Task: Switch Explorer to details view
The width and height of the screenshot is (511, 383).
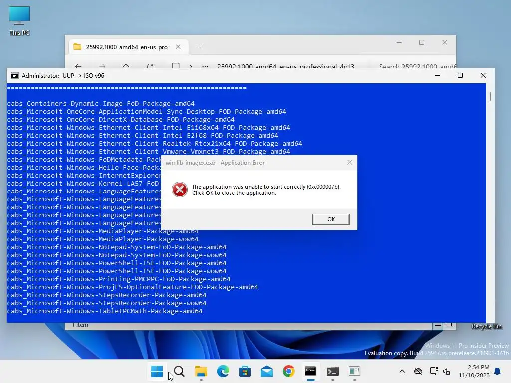Action: click(438, 325)
